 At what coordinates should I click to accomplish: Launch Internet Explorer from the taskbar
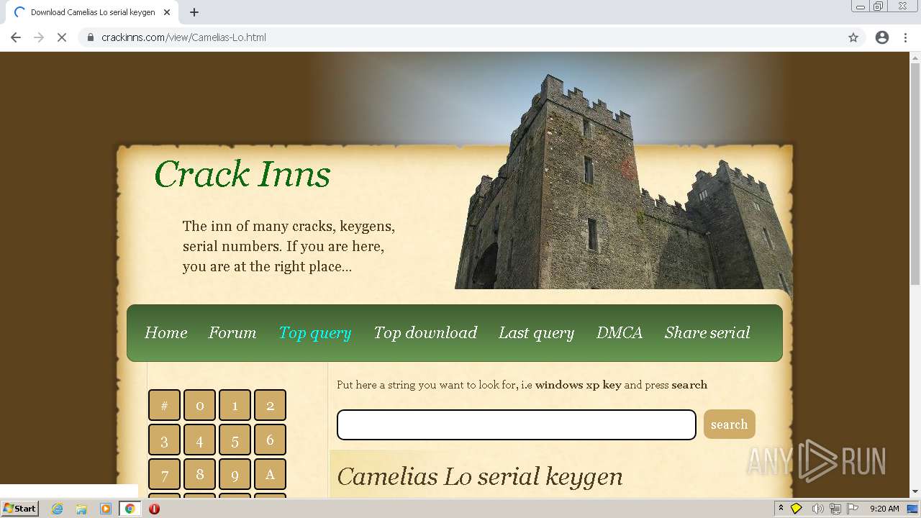57,509
